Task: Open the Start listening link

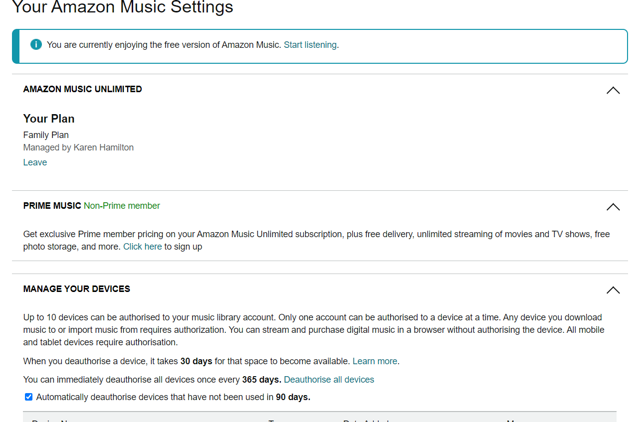Action: (x=310, y=45)
